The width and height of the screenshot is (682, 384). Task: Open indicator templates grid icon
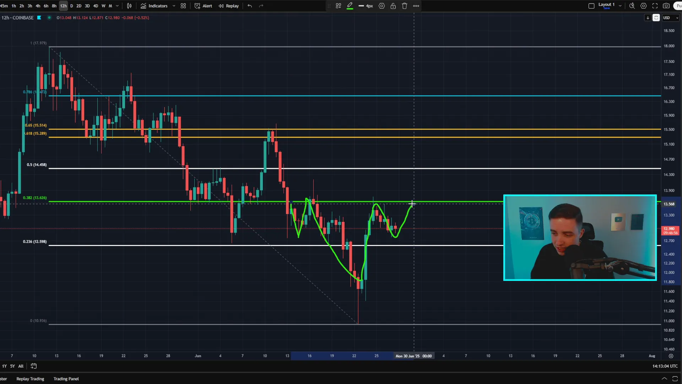[183, 6]
